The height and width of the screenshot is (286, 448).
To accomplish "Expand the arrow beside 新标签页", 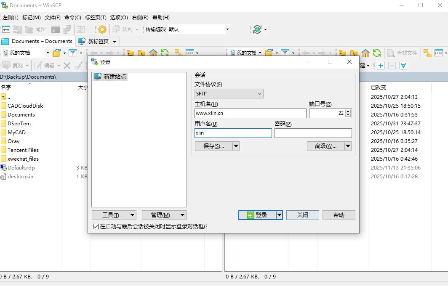I will coord(115,42).
